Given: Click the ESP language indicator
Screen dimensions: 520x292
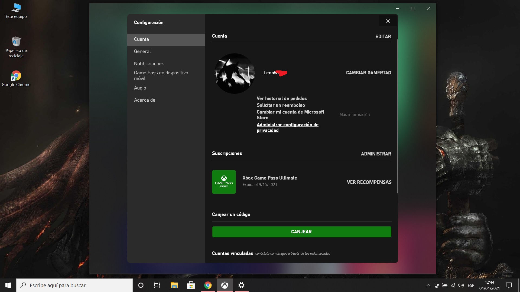Looking at the screenshot, I should tap(471, 285).
